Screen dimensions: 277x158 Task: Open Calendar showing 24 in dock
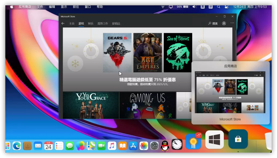pyautogui.click(x=49, y=146)
